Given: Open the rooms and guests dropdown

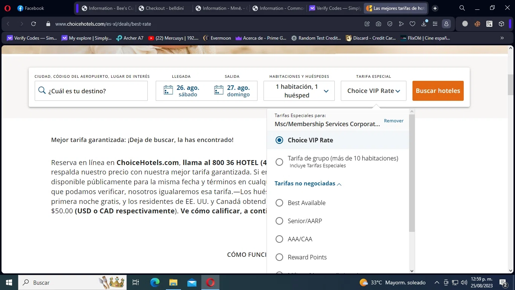Looking at the screenshot, I should click(x=299, y=91).
